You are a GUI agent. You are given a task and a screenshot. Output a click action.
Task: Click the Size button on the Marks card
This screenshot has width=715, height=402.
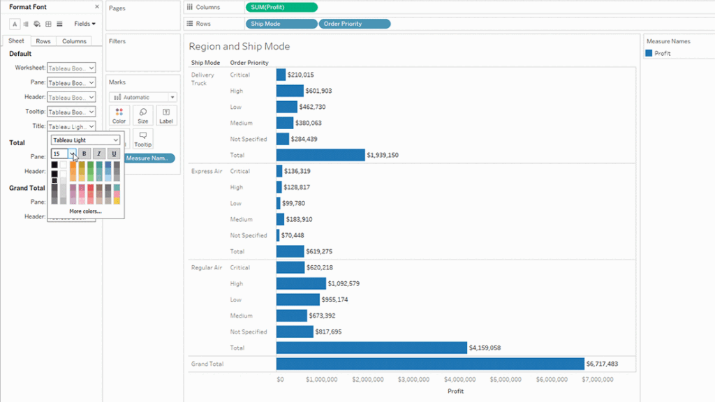pyautogui.click(x=142, y=114)
